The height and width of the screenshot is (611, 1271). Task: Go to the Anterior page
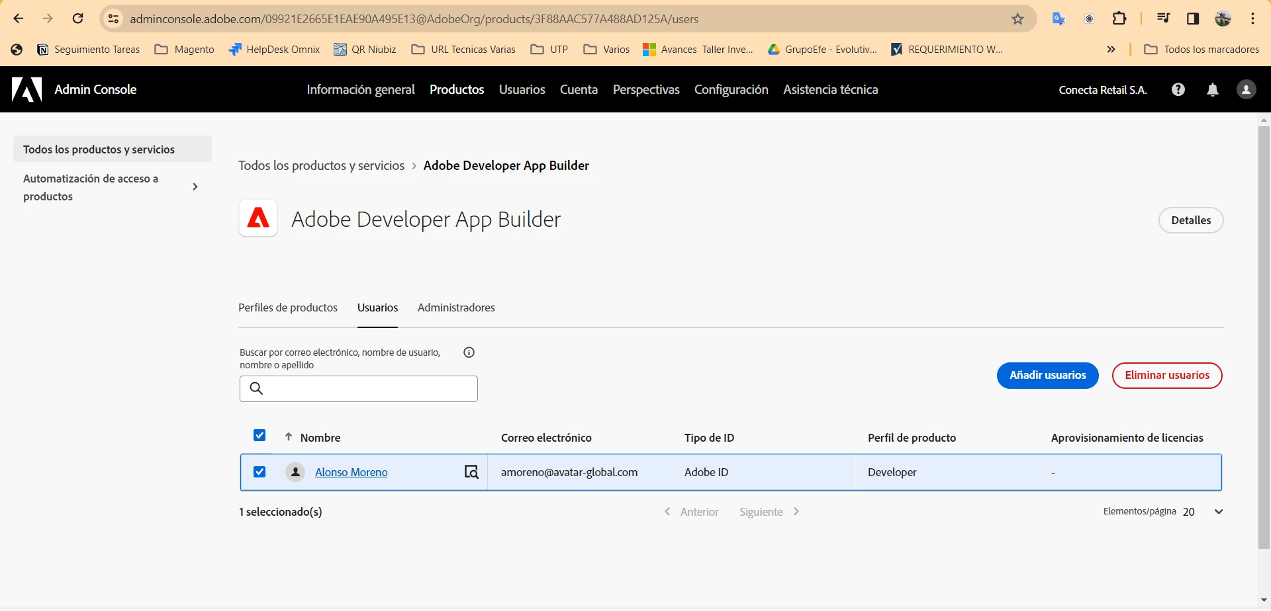pyautogui.click(x=691, y=512)
